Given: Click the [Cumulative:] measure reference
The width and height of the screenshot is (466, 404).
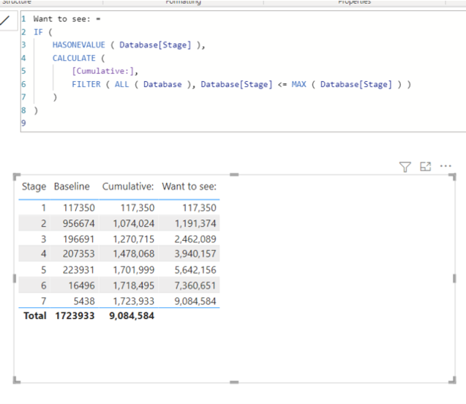Looking at the screenshot, I should (103, 71).
